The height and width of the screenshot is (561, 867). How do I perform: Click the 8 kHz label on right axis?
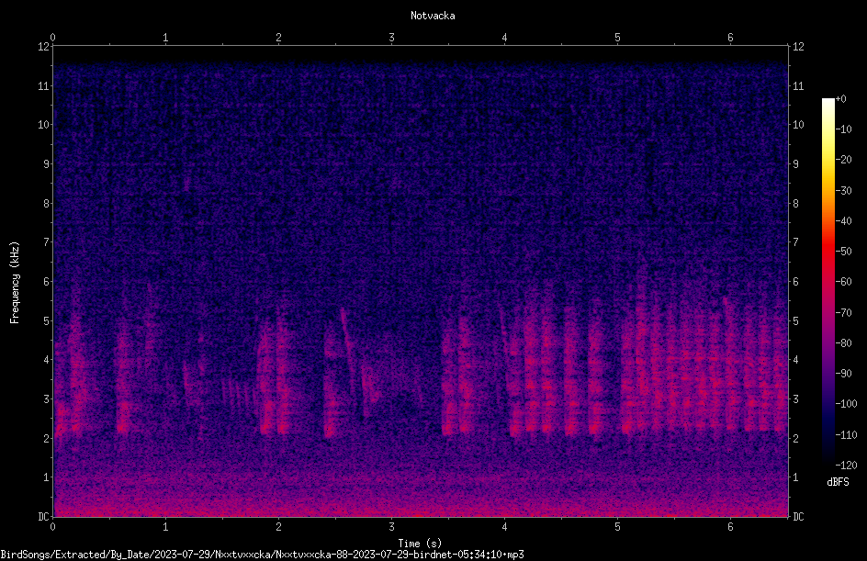coord(795,204)
